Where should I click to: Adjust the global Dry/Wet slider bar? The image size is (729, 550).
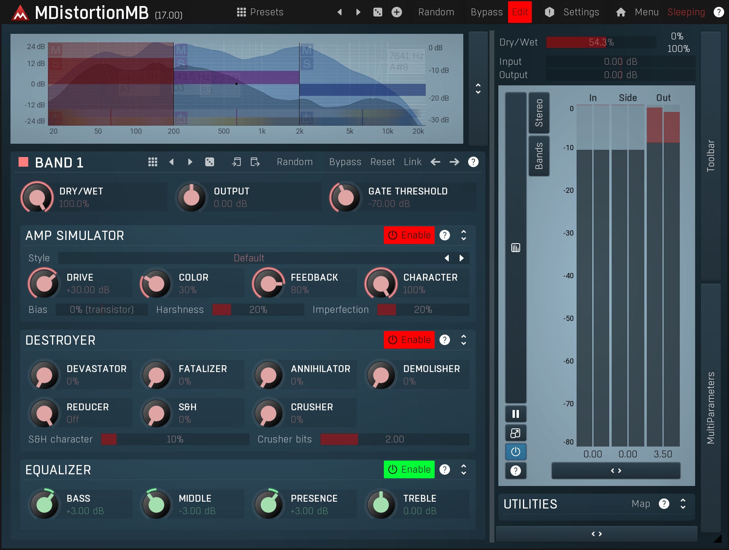(601, 42)
